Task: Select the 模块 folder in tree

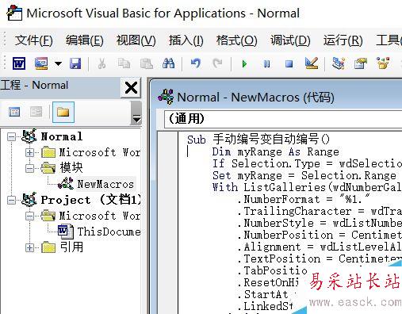Action: [71, 168]
